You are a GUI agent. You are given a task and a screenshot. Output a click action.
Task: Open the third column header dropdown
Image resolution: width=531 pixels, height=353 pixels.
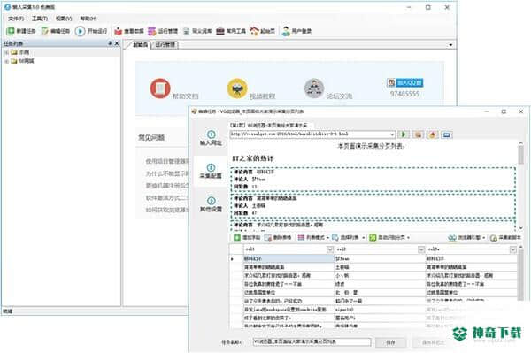[x=512, y=249]
